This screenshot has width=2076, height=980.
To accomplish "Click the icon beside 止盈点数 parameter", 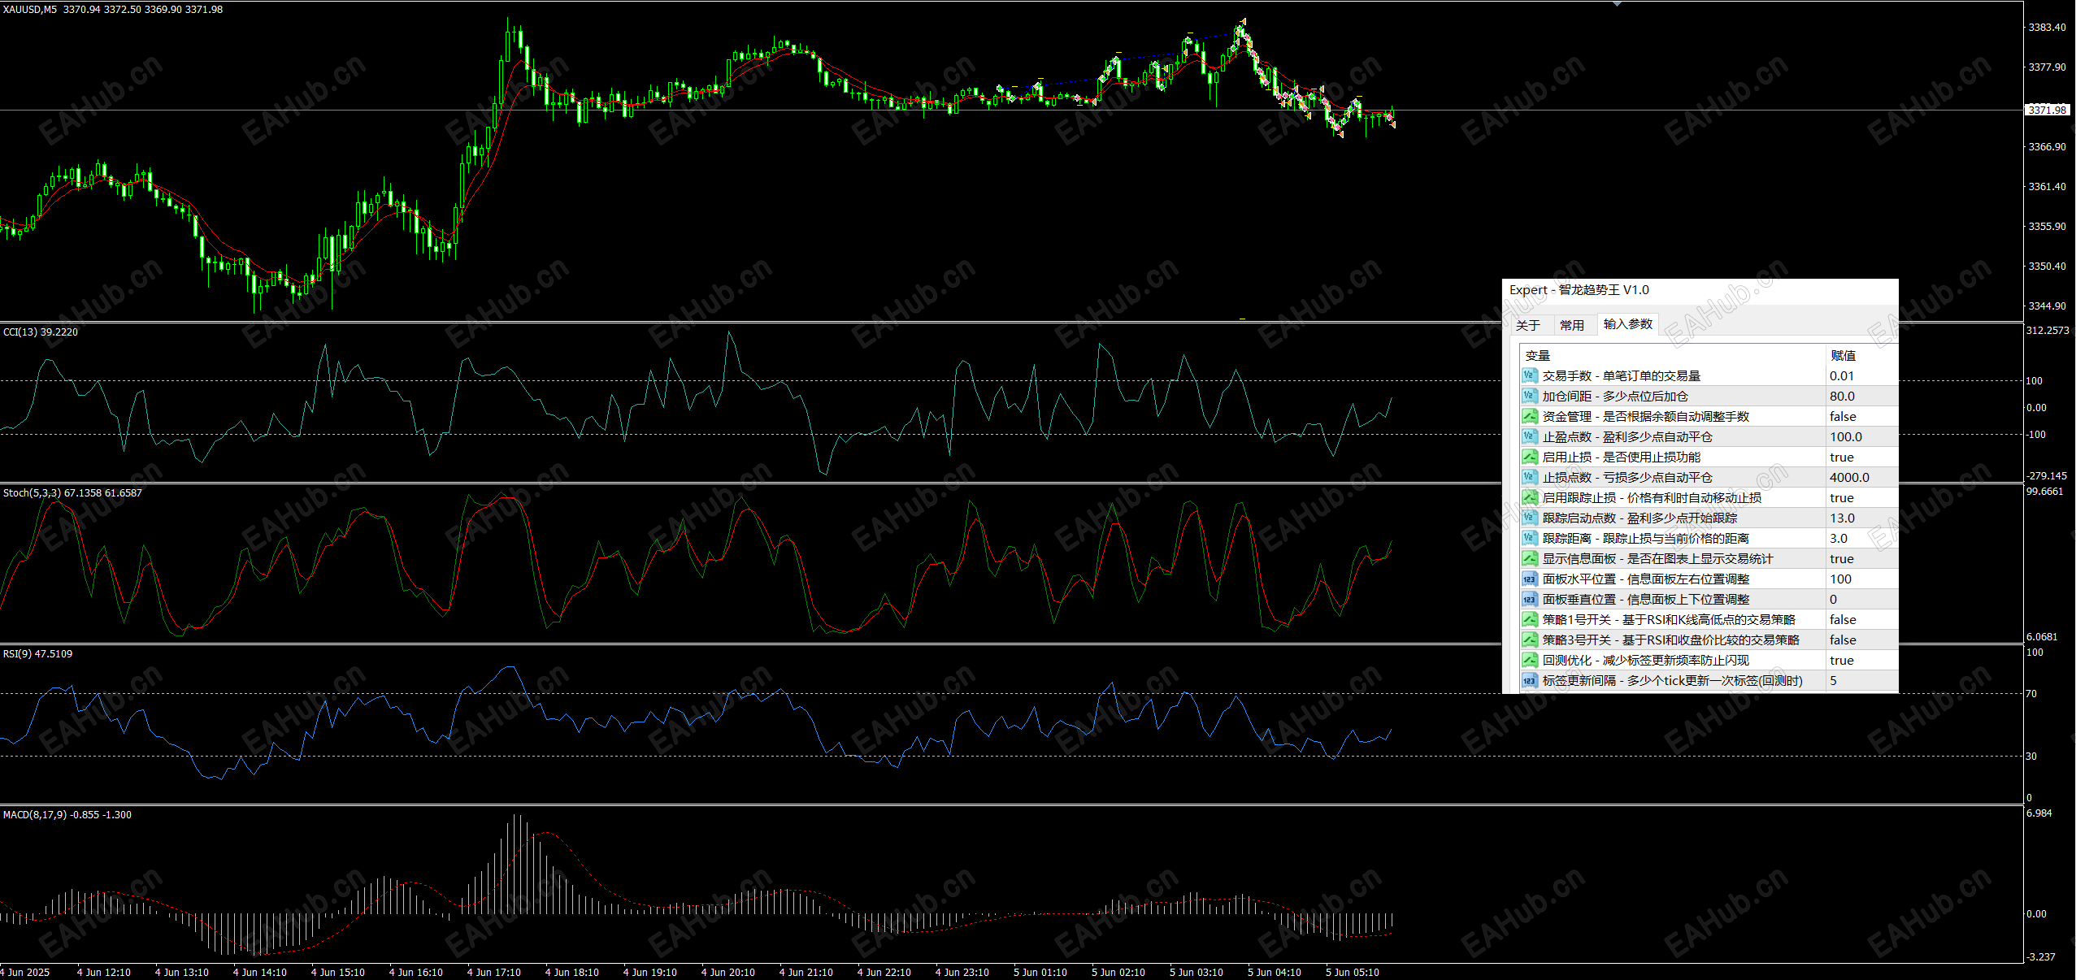I will (1529, 436).
